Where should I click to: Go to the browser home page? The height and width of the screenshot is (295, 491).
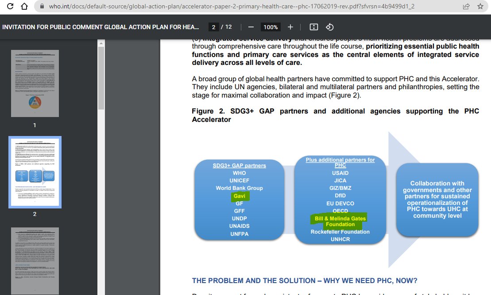coord(24,6)
